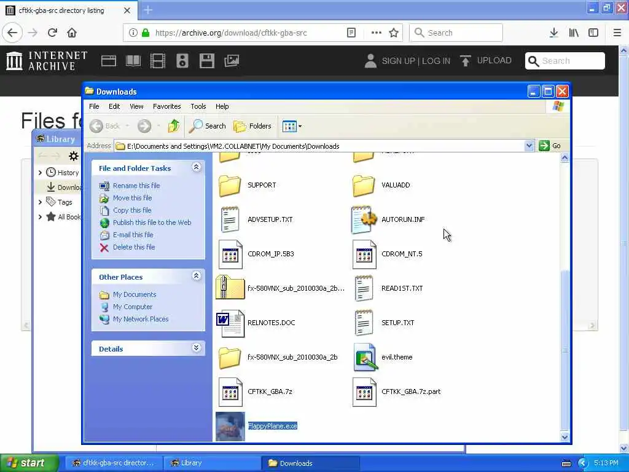Viewport: 629px width, 472px height.
Task: Select the CFTKK_GBA.7z file icon
Action: pos(230,391)
